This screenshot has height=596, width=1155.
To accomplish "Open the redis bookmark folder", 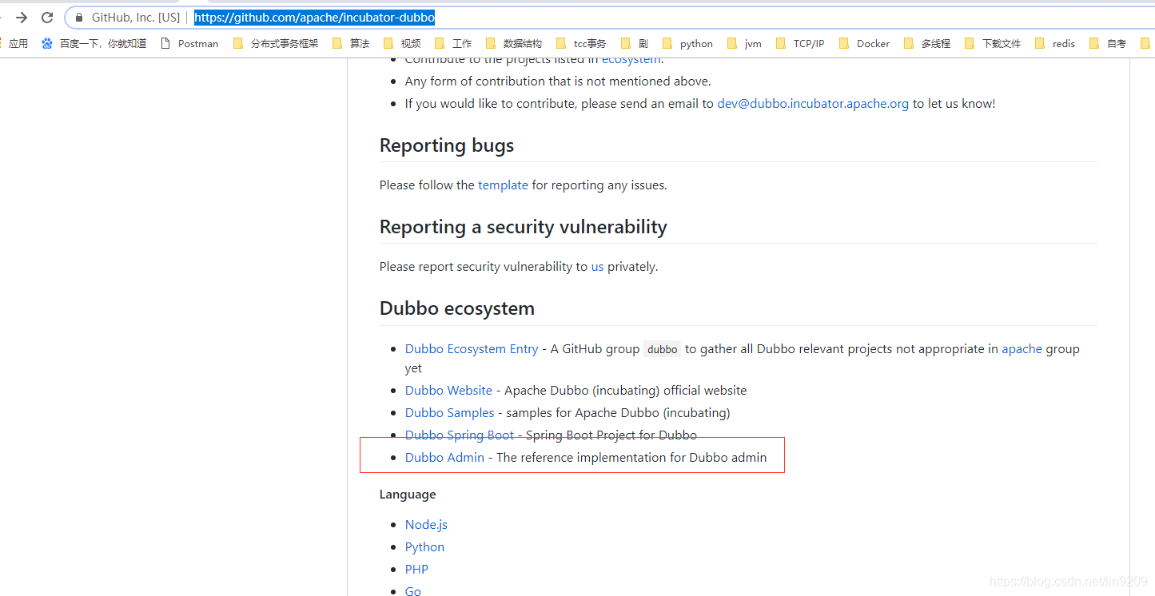I will click(1055, 44).
